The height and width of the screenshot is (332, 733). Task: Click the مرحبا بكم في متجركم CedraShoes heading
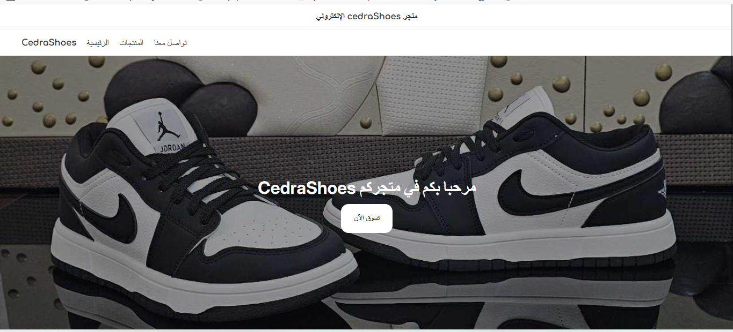click(367, 188)
